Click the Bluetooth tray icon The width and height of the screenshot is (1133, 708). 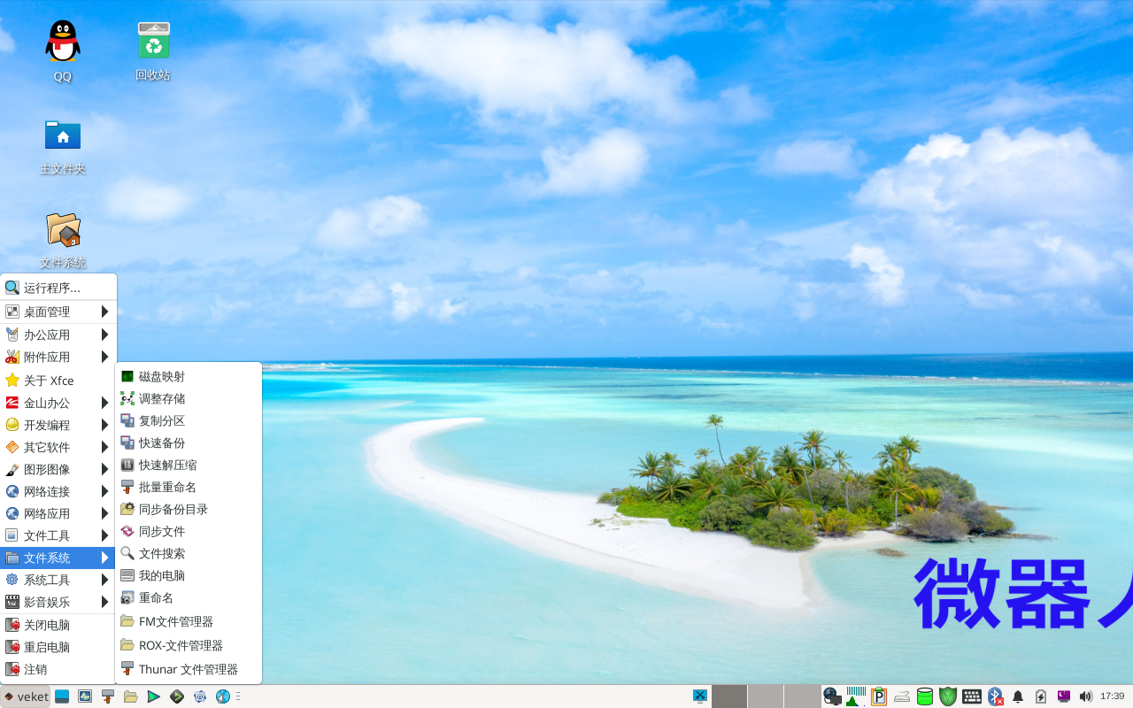(x=995, y=696)
